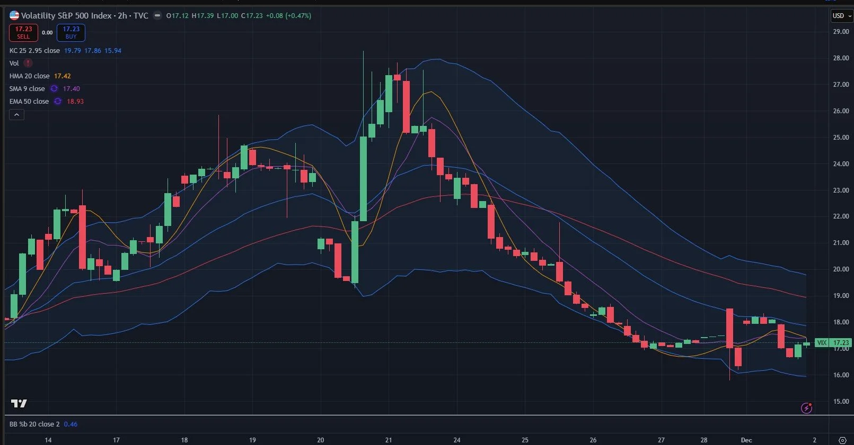Click the purple refresh icon next to EMA 50 close
Viewport: 854px width, 445px height.
pyautogui.click(x=58, y=101)
